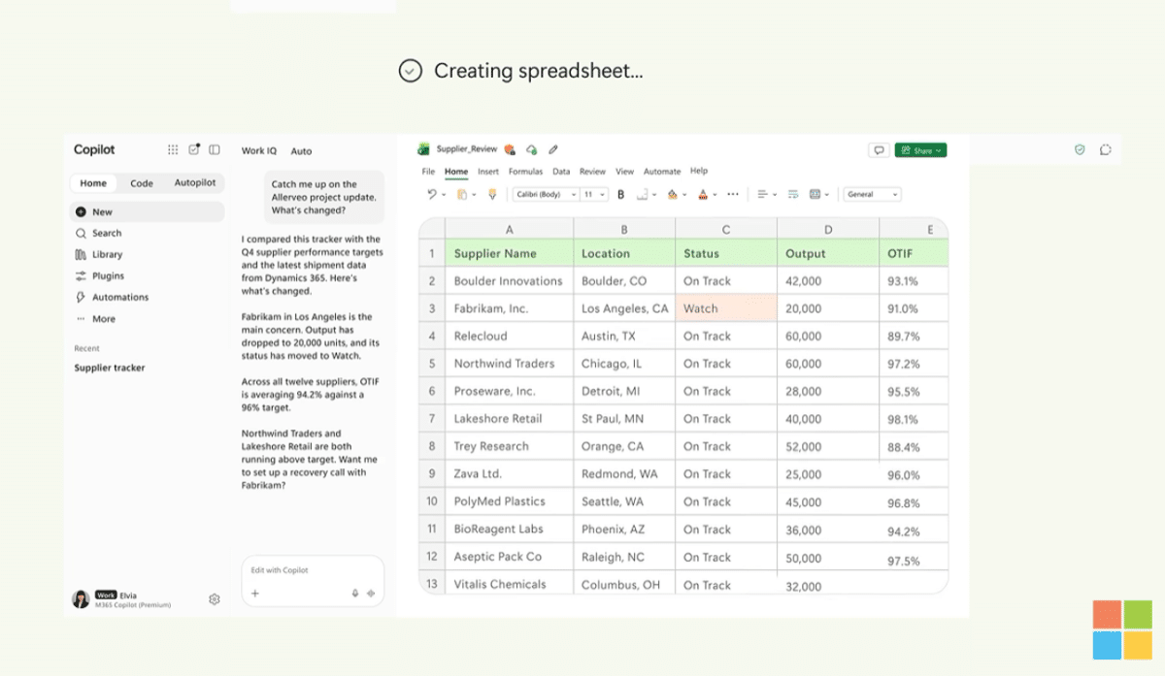The width and height of the screenshot is (1165, 676).
Task: Expand the Undo dropdown arrow
Action: [x=444, y=195]
